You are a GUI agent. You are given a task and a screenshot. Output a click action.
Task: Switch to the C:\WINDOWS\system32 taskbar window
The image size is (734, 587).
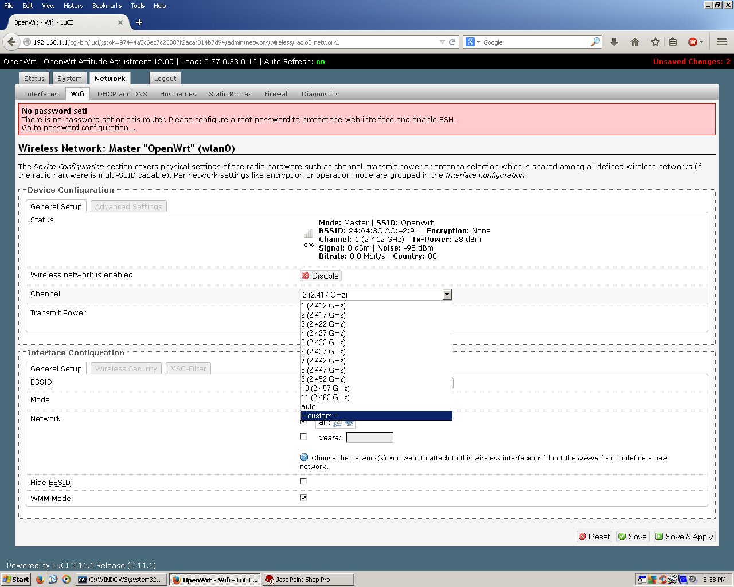coord(122,580)
